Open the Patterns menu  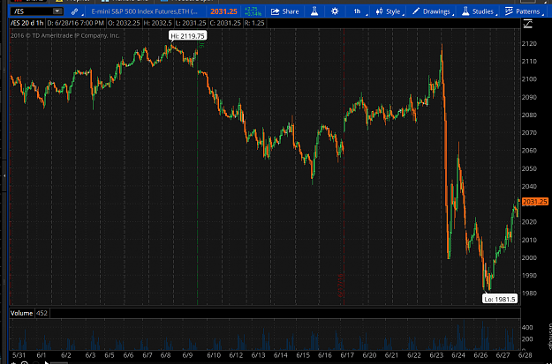pos(524,11)
